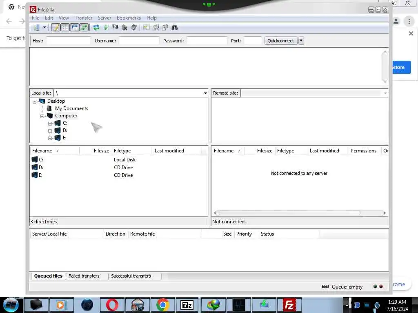The image size is (418, 313).
Task: Open the File menu
Action: coord(36,18)
